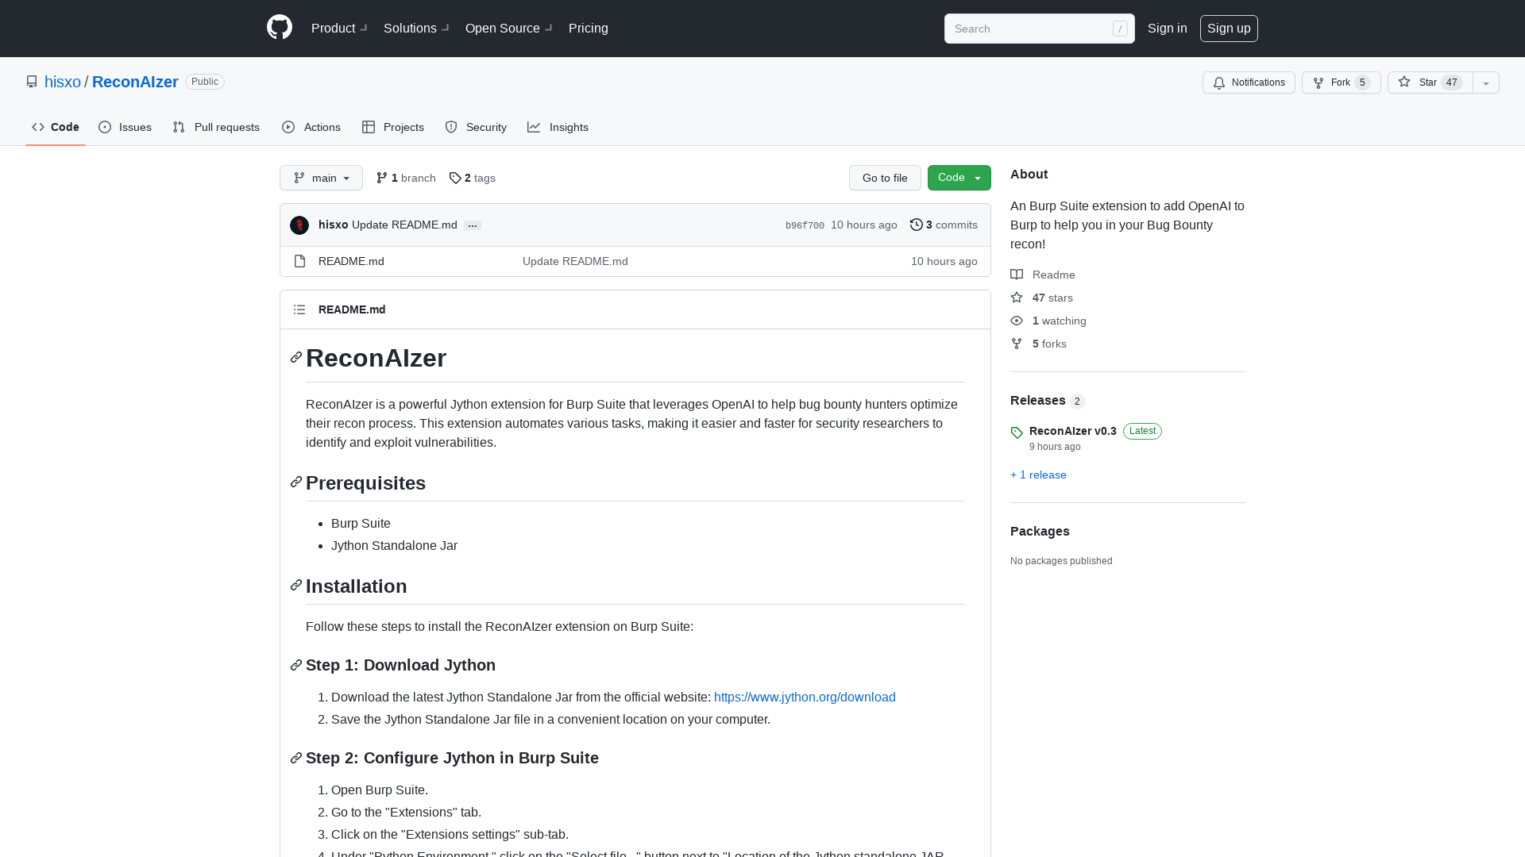Click the Projects tab label

point(403,128)
